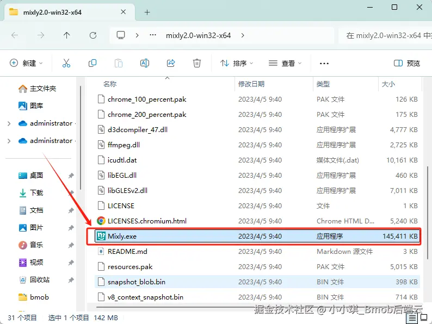The image size is (432, 324).
Task: Click the Rename icon in toolbar
Action: [145, 63]
